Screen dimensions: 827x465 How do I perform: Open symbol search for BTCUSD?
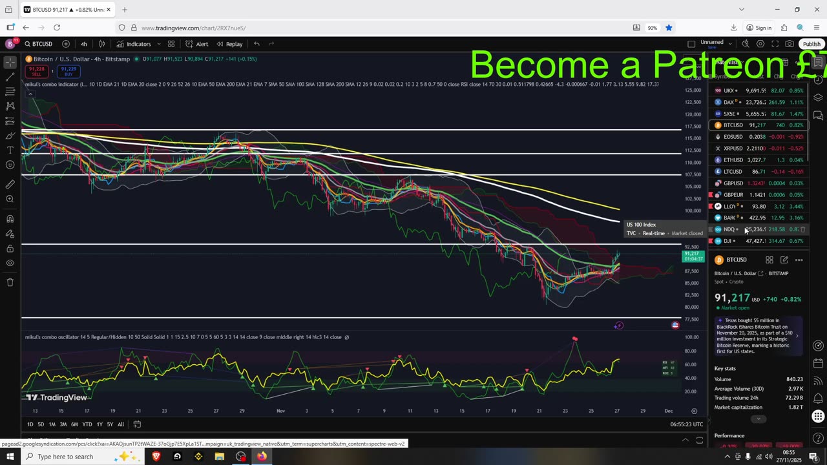point(39,44)
